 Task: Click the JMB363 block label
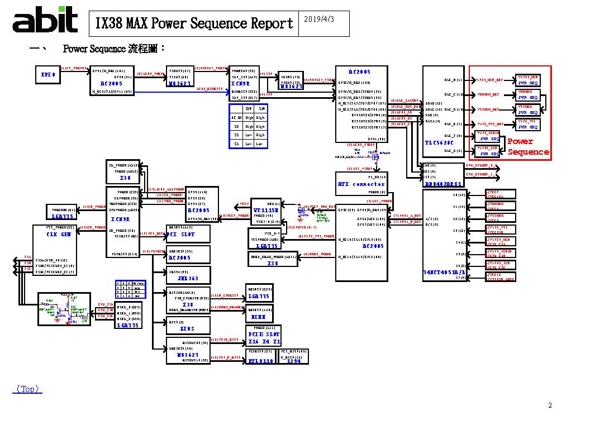(x=188, y=278)
